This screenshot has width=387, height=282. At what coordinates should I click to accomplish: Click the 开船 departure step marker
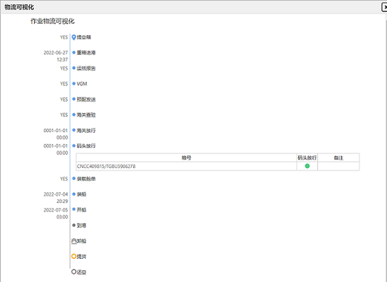pyautogui.click(x=74, y=209)
